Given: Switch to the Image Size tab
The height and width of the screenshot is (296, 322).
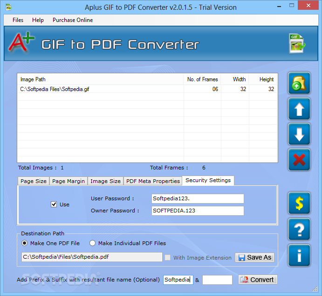Looking at the screenshot, I should pos(106,181).
